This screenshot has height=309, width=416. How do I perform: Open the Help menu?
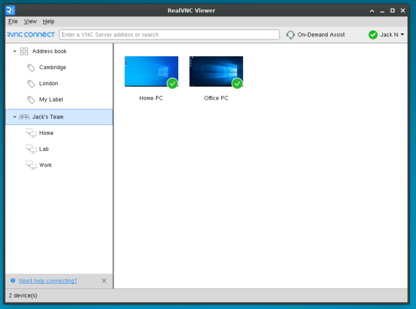(49, 22)
